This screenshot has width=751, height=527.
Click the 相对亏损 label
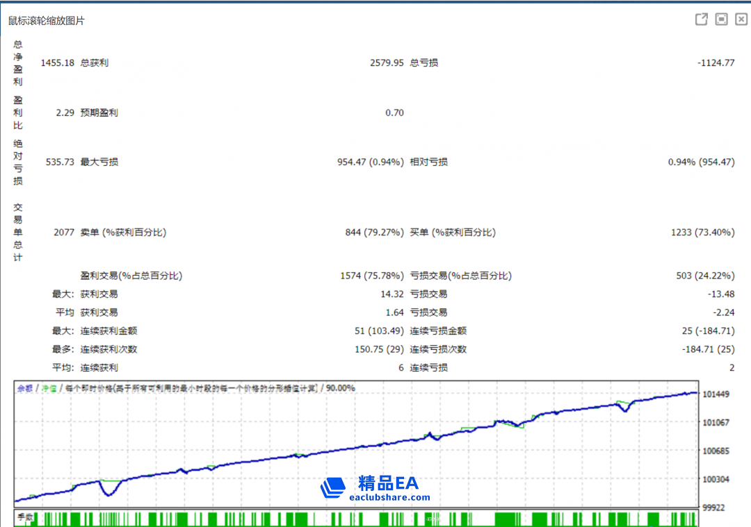pyautogui.click(x=428, y=162)
